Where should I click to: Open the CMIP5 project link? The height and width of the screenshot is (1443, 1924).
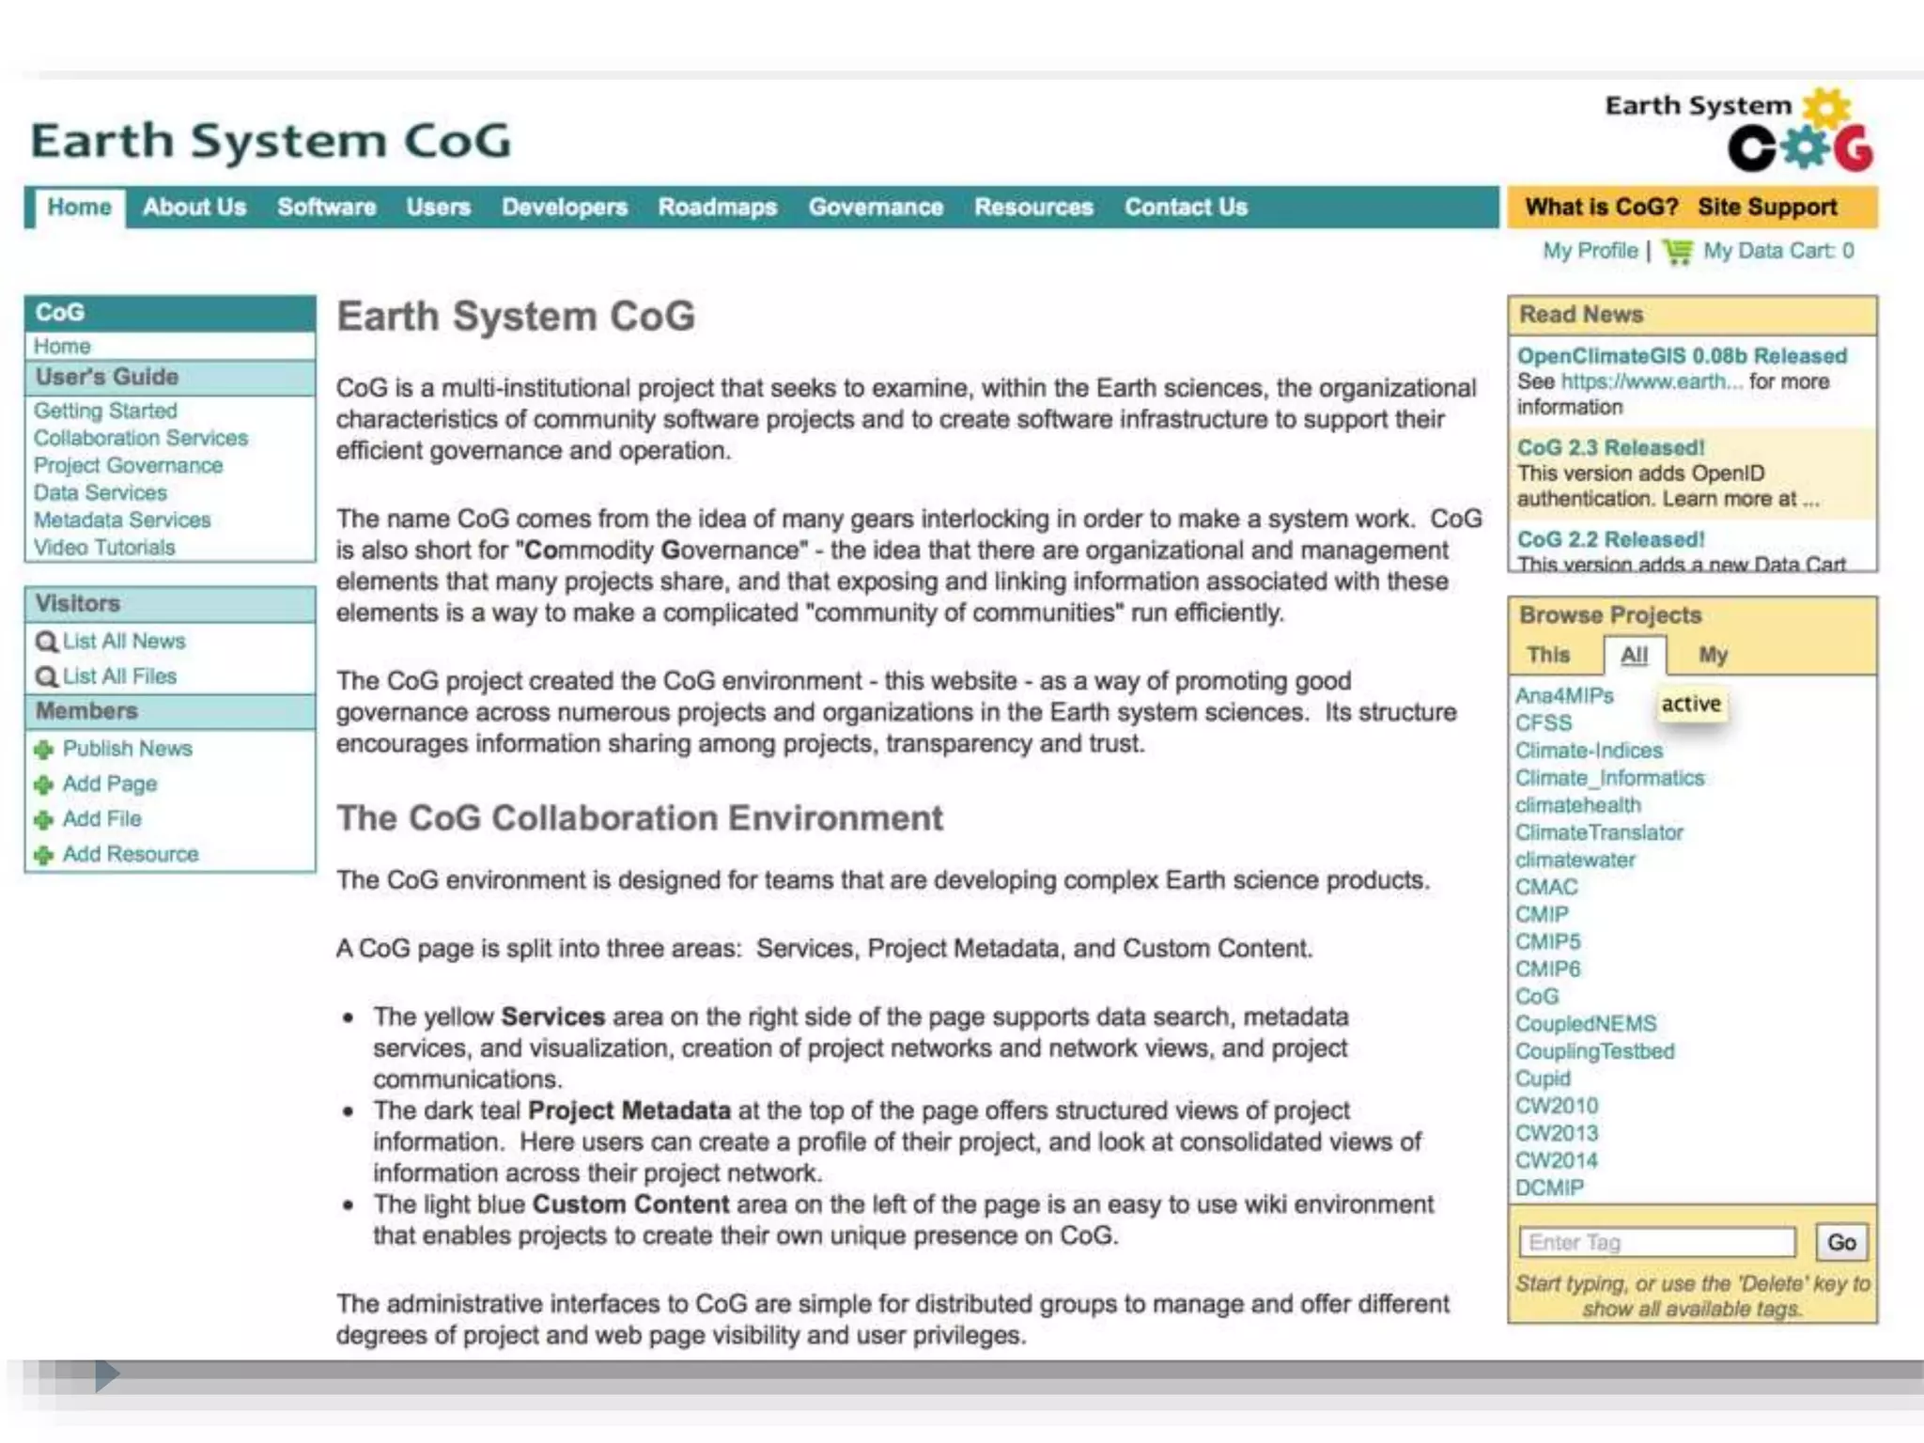[x=1547, y=941]
